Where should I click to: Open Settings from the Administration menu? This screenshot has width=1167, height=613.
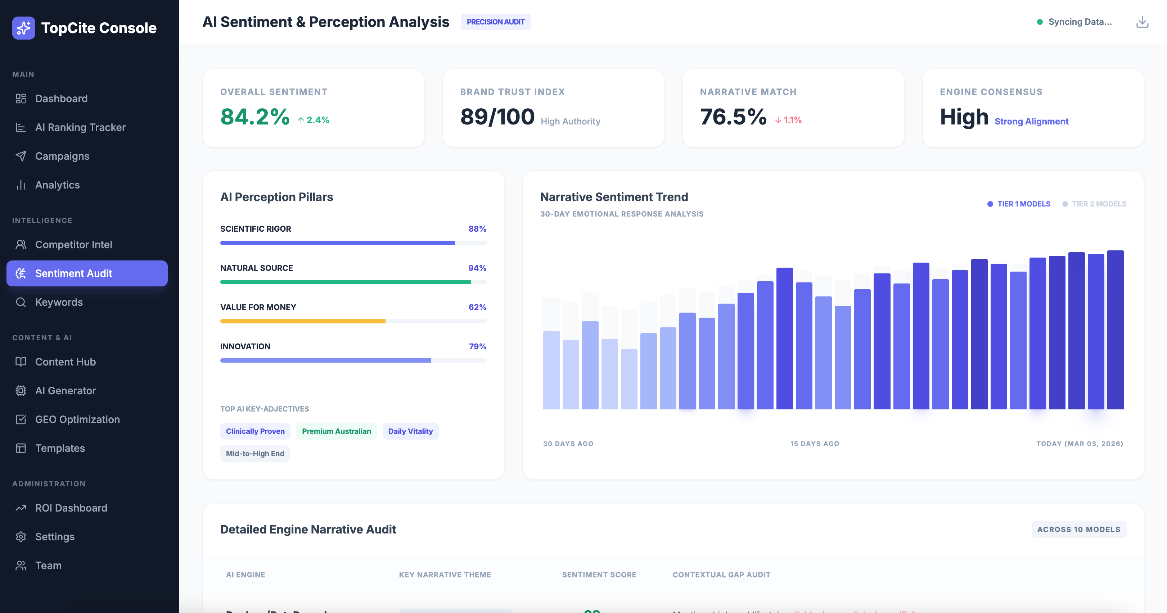coord(21,536)
